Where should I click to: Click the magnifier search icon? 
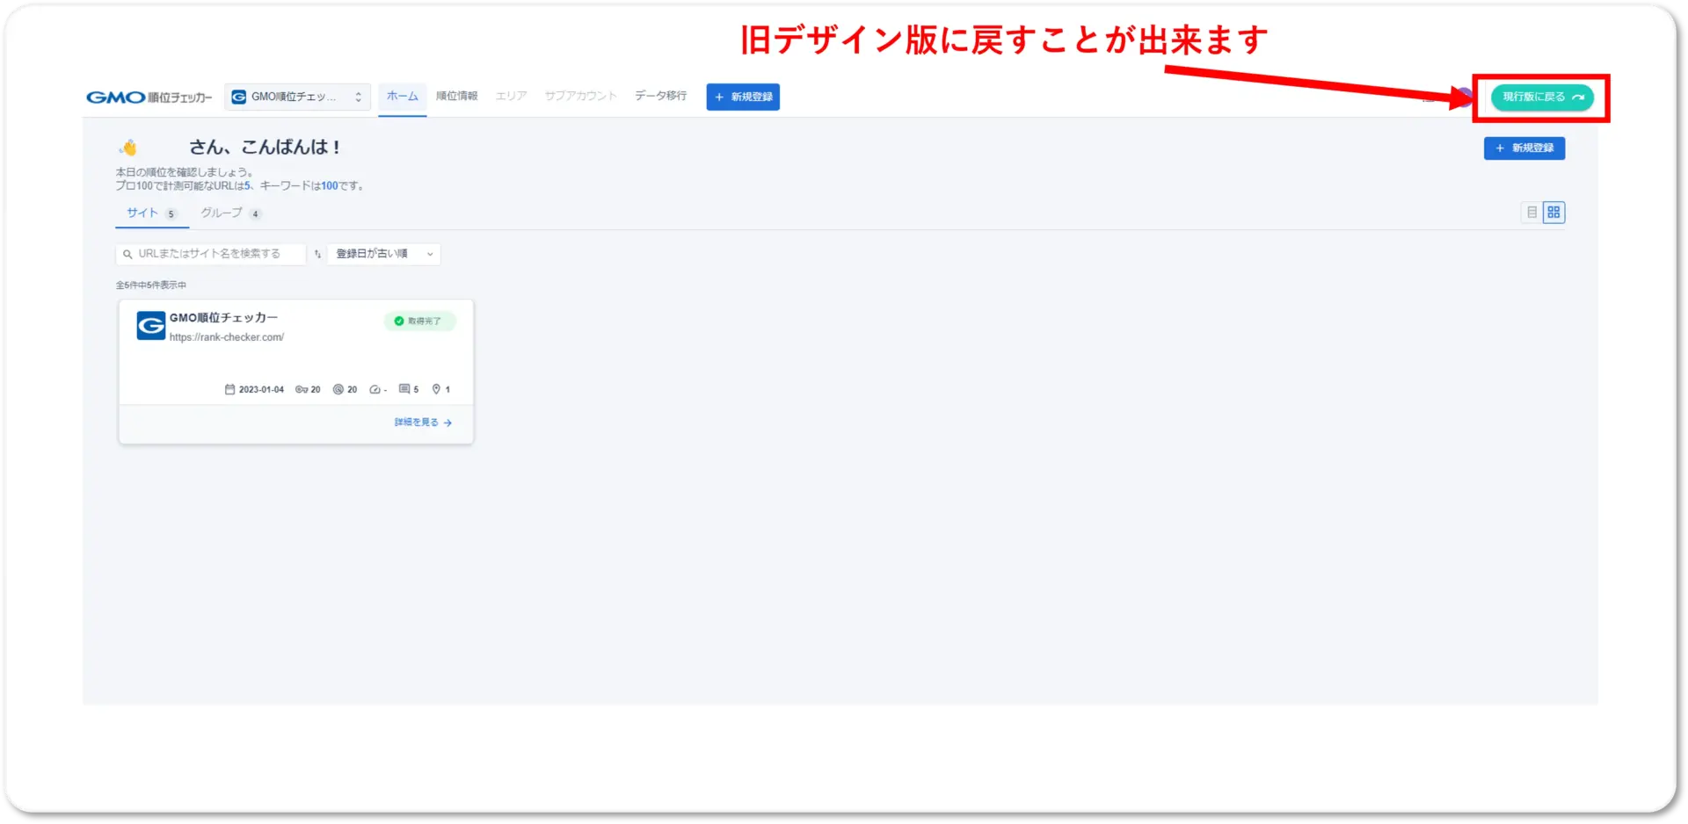click(x=127, y=254)
